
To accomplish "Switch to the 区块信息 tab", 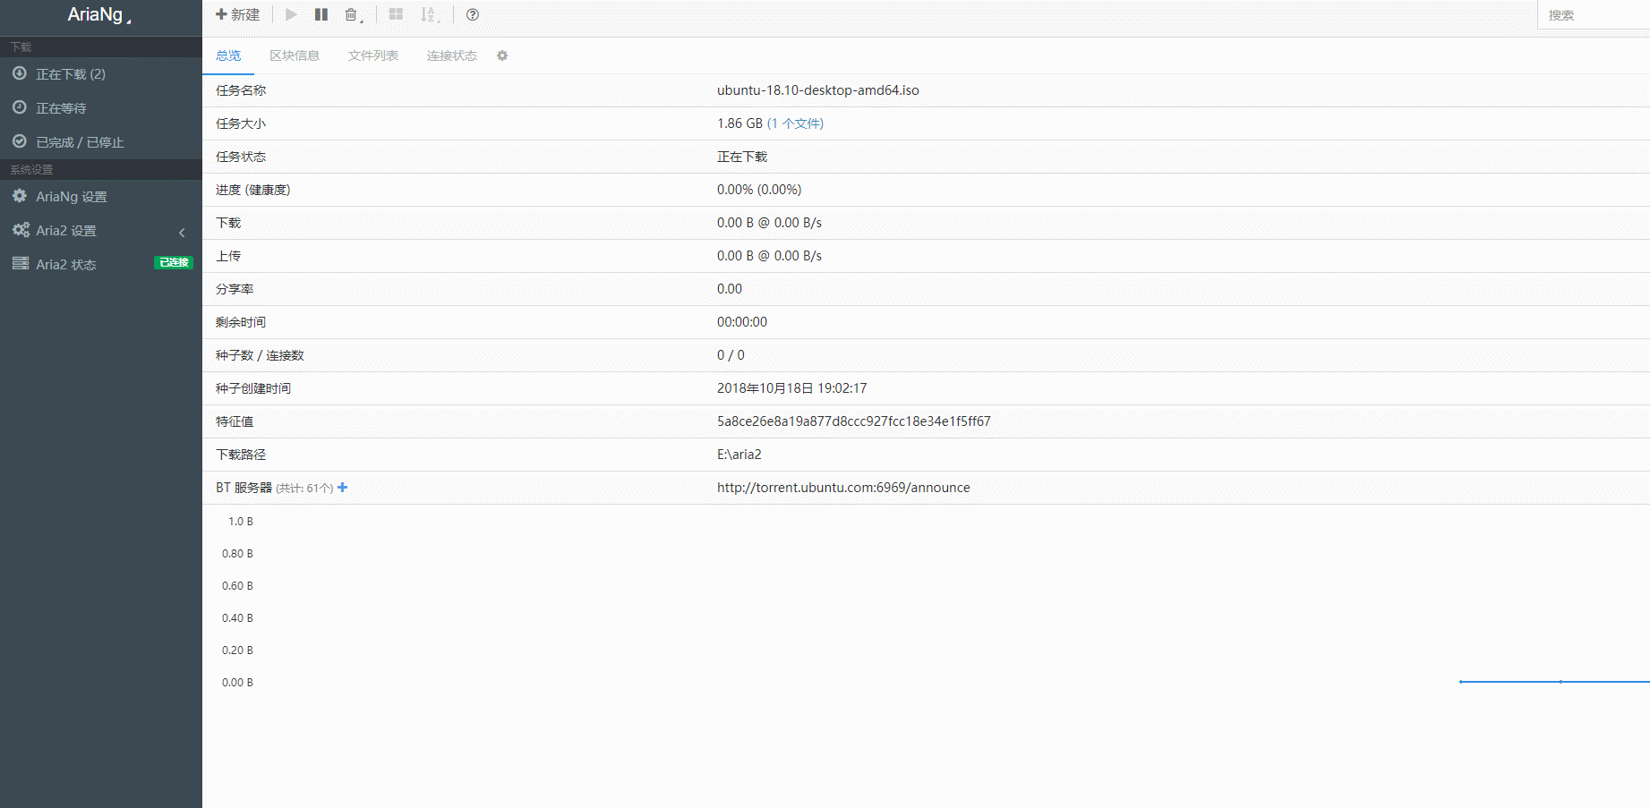I will pyautogui.click(x=295, y=55).
